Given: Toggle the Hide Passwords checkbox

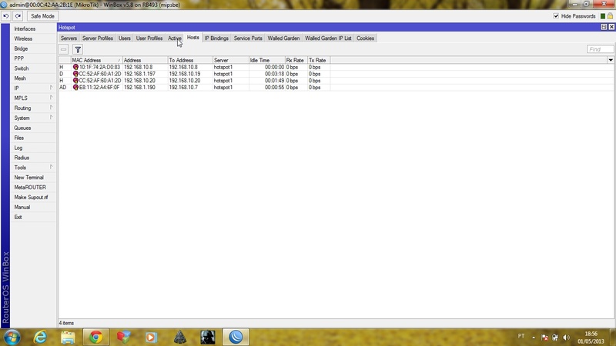Looking at the screenshot, I should pyautogui.click(x=556, y=16).
